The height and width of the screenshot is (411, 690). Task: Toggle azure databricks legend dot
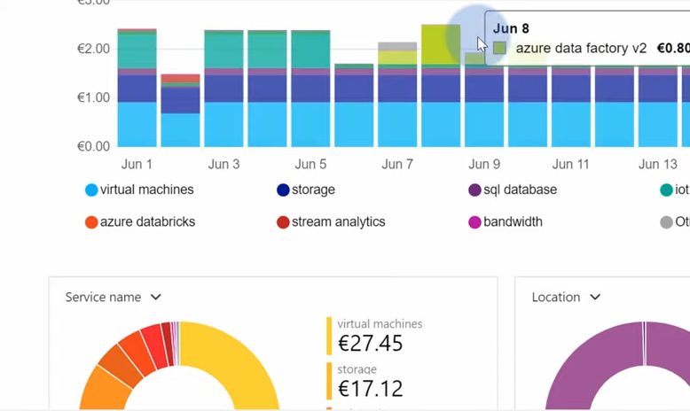91,222
